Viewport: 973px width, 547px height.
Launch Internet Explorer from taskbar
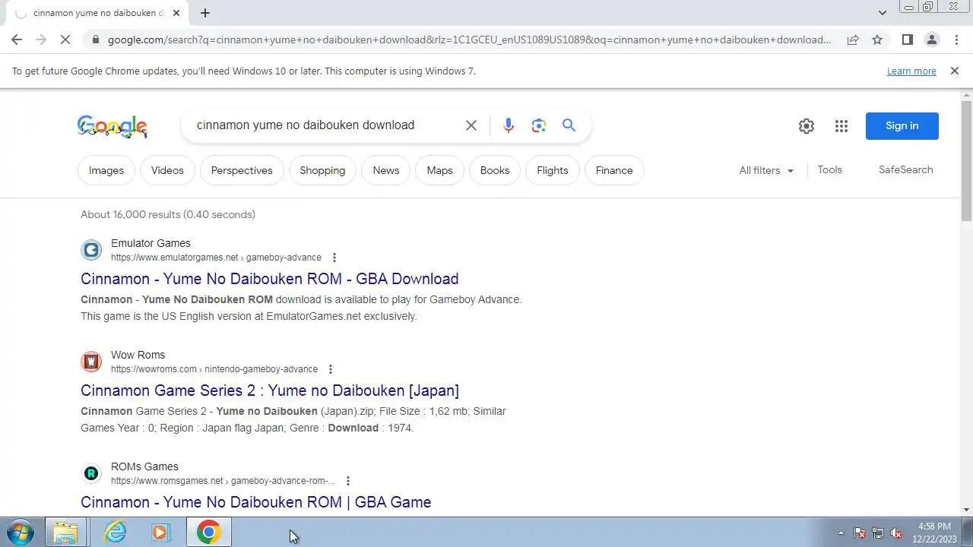pyautogui.click(x=115, y=533)
